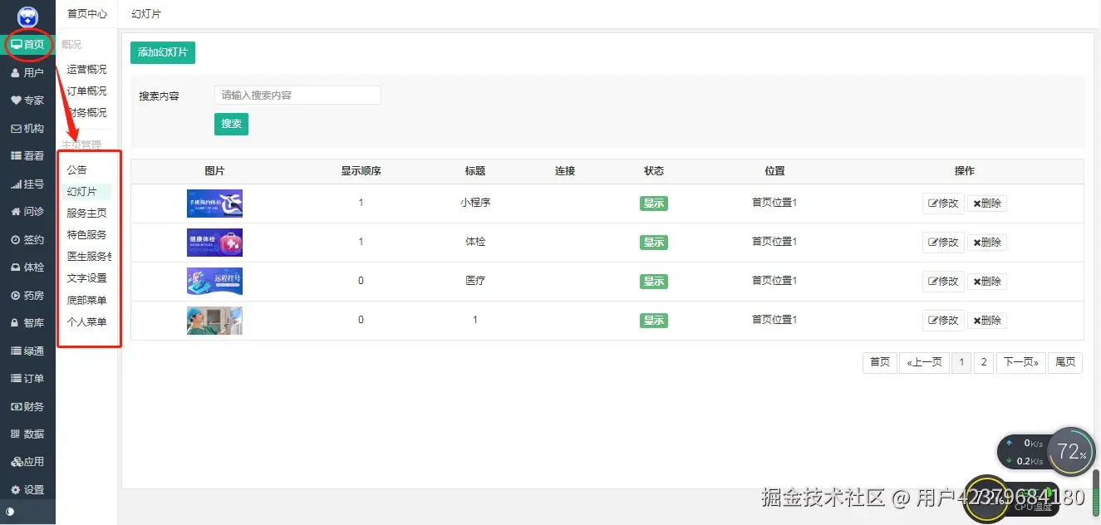The image size is (1101, 525).
Task: Open the 专家 sidebar section
Action: 27,101
